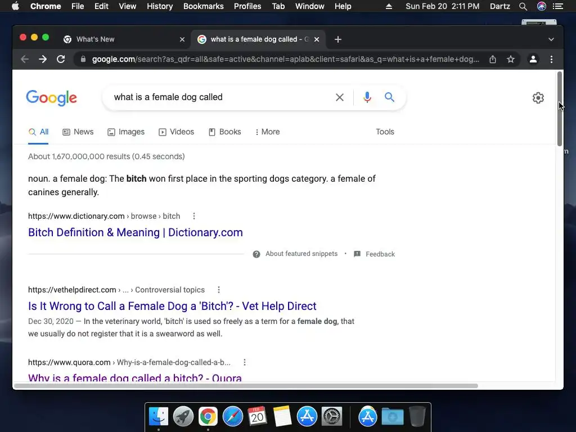The width and height of the screenshot is (576, 432).
Task: Open the Trash in the Dock
Action: tap(417, 416)
